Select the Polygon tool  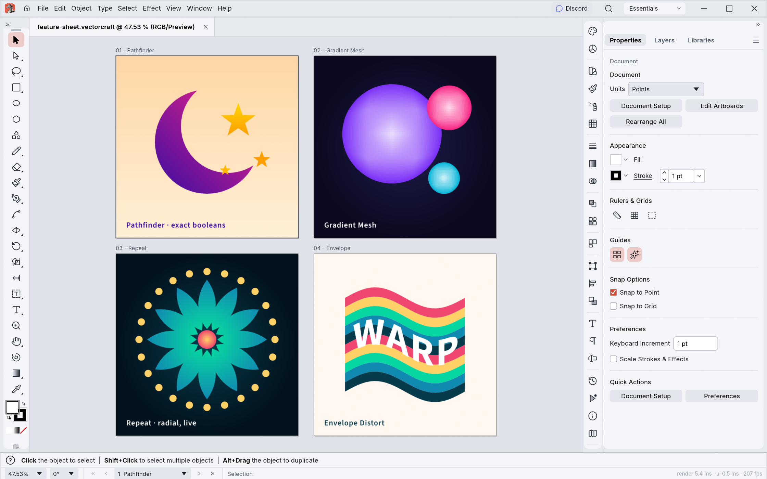point(16,119)
